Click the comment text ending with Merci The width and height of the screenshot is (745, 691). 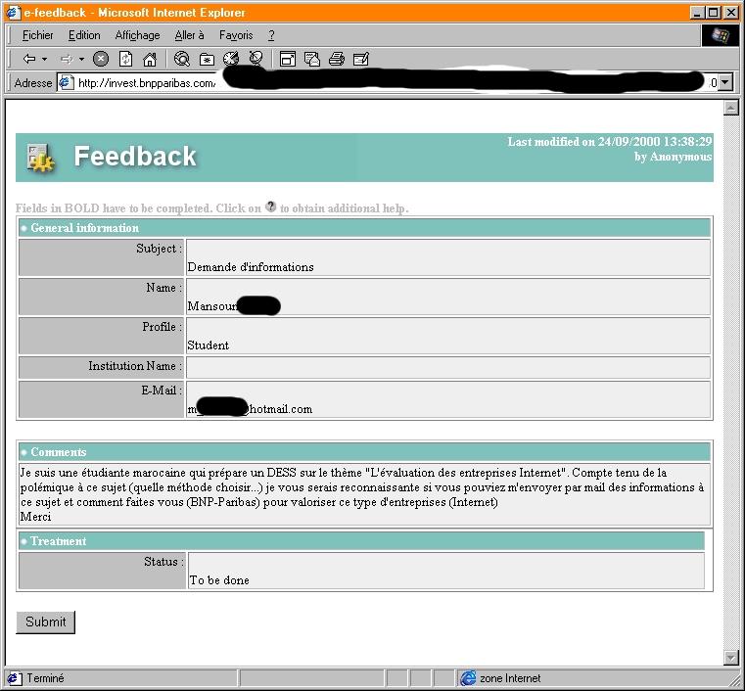coord(363,494)
